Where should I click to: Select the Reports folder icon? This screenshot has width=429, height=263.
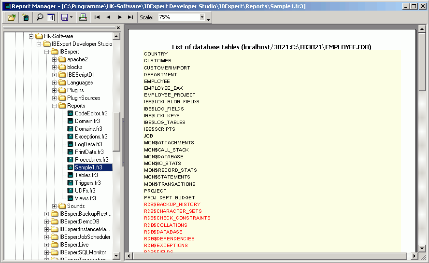coord(63,106)
